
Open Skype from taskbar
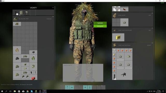click(32, 91)
